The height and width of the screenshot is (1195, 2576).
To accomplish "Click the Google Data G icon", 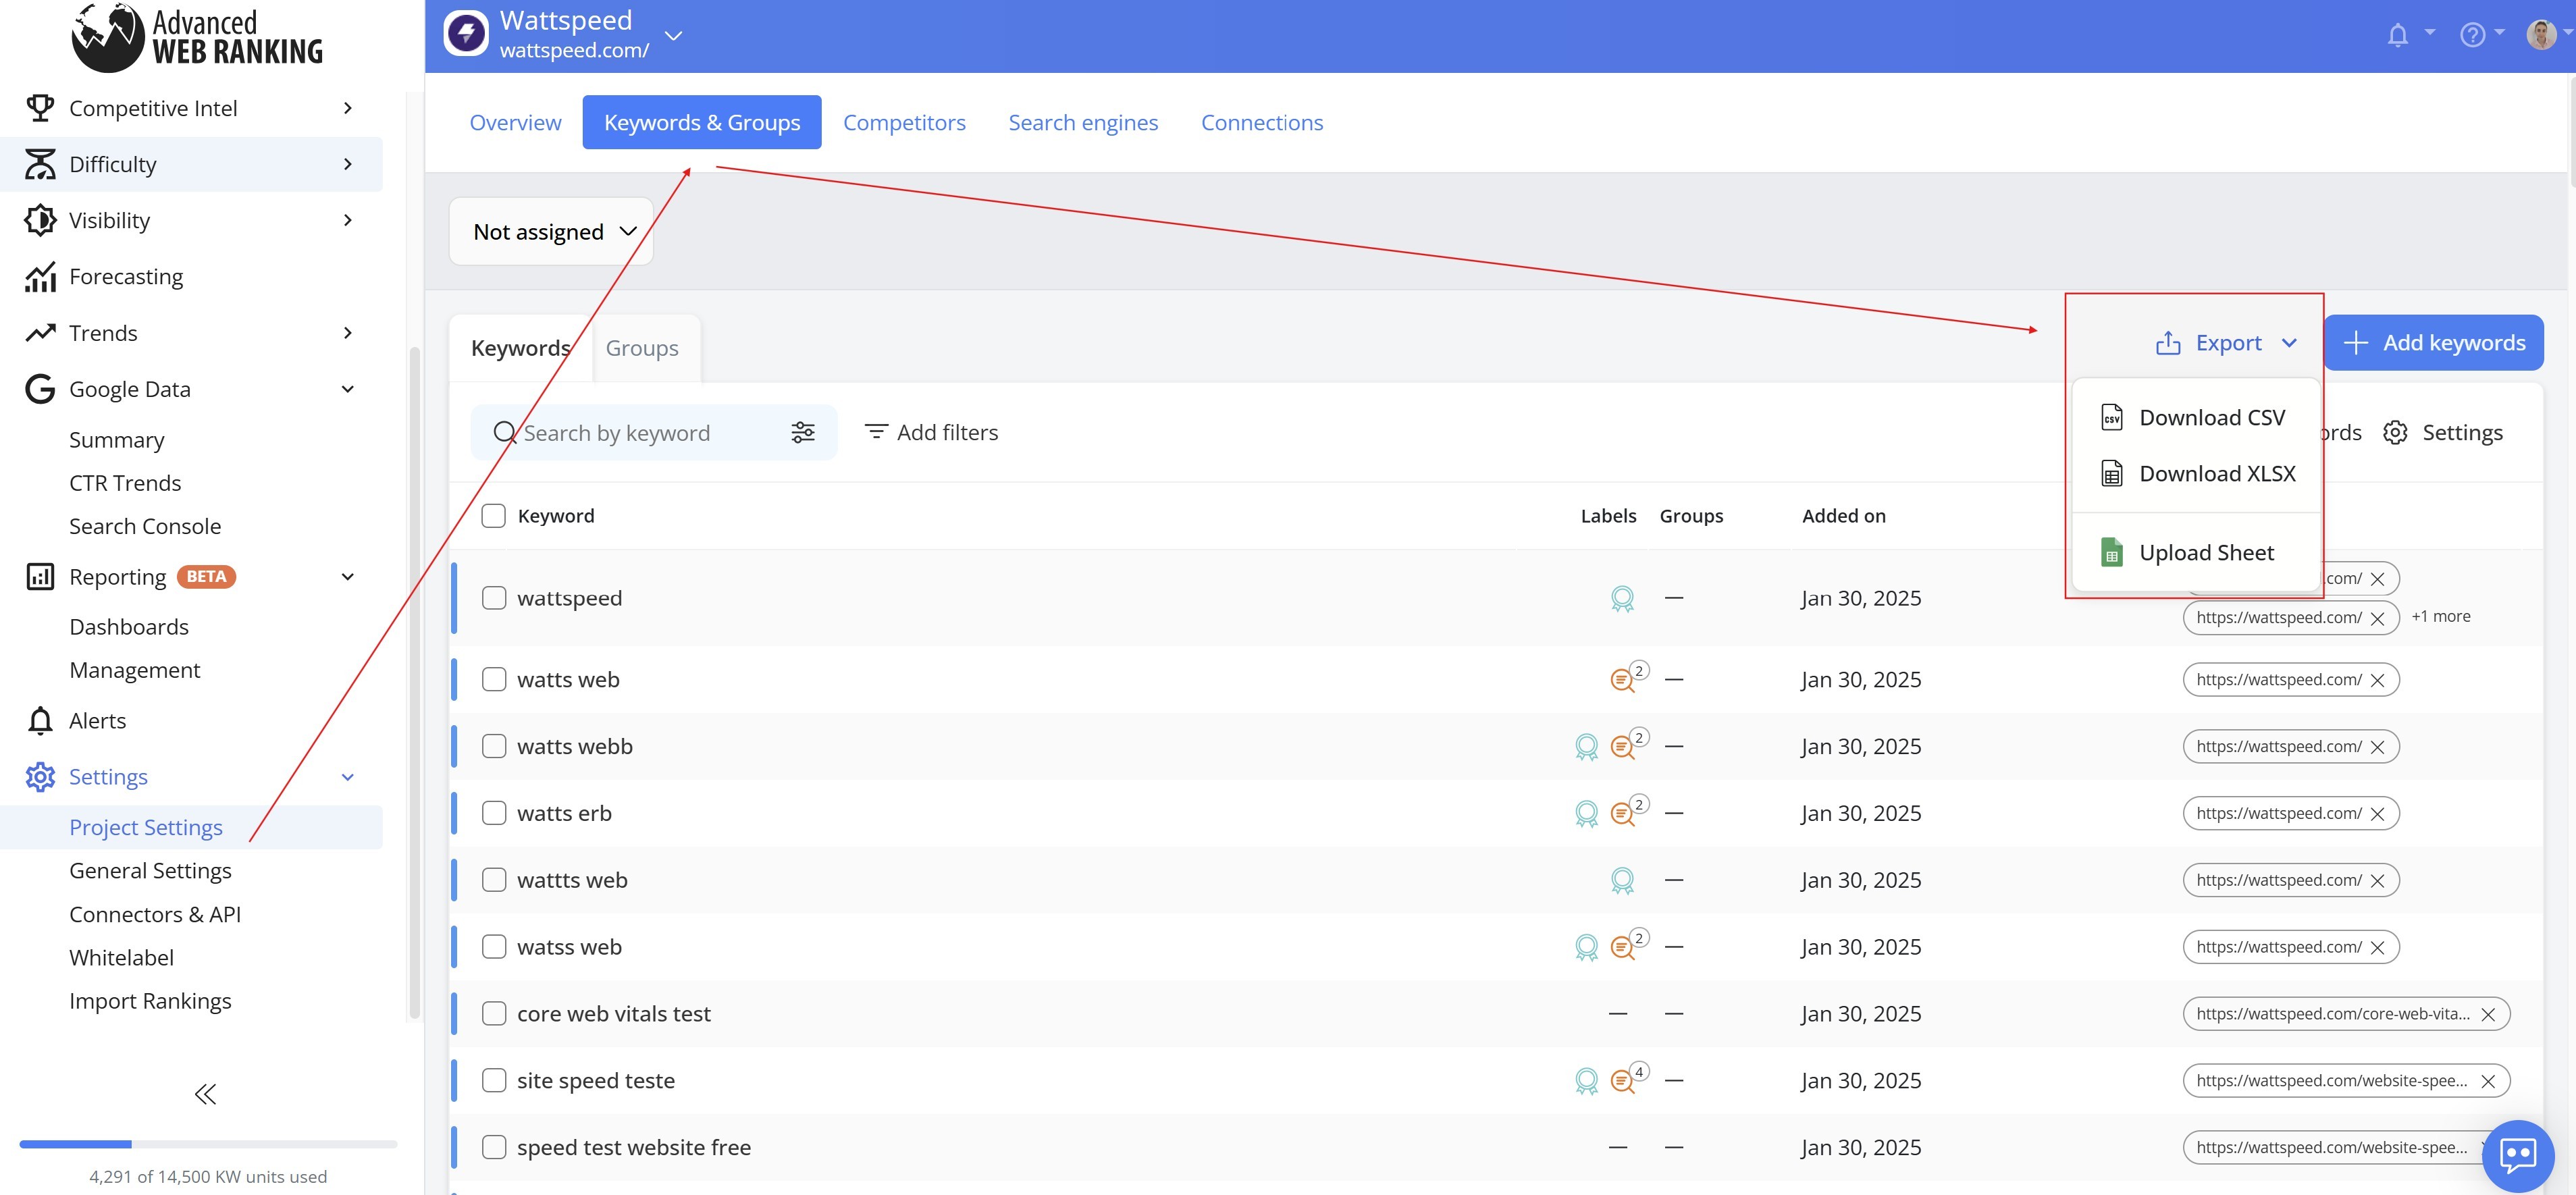I will (40, 389).
